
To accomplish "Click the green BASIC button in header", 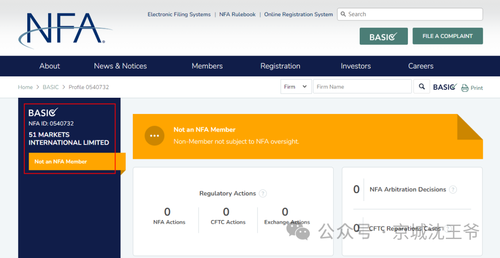I will pyautogui.click(x=384, y=36).
